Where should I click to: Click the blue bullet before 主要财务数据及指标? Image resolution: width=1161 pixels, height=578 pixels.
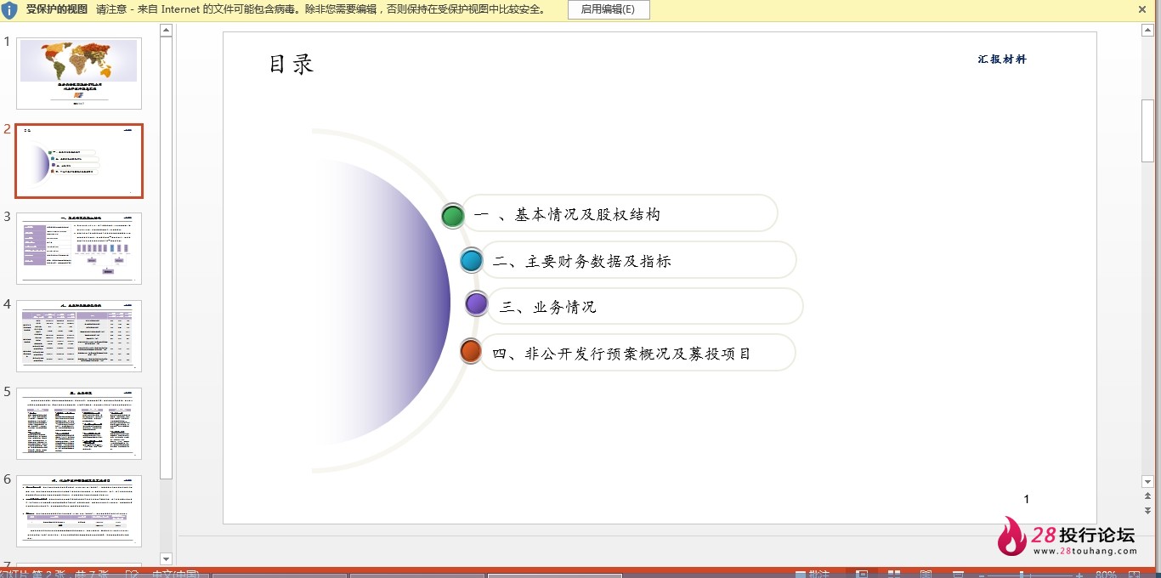pos(472,260)
